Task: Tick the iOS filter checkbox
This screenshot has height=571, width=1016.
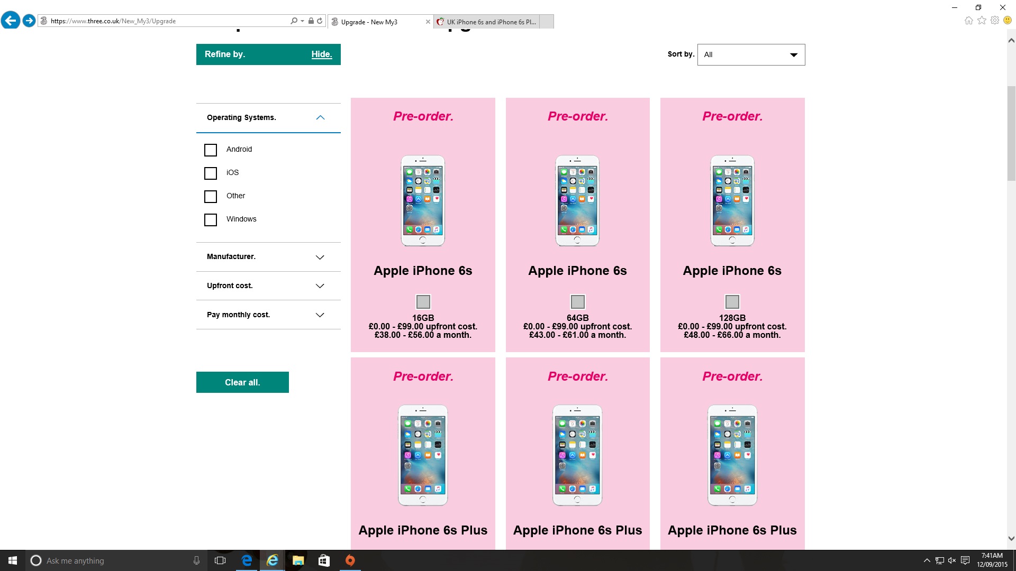Action: [x=211, y=173]
